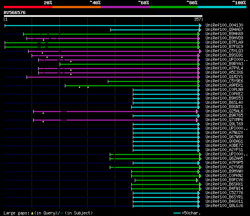Select the UniRef100_B4FWI4 label

coord(224,189)
